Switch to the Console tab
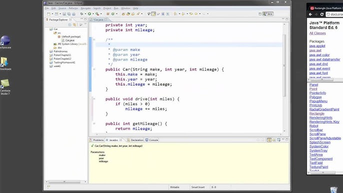 (152, 140)
